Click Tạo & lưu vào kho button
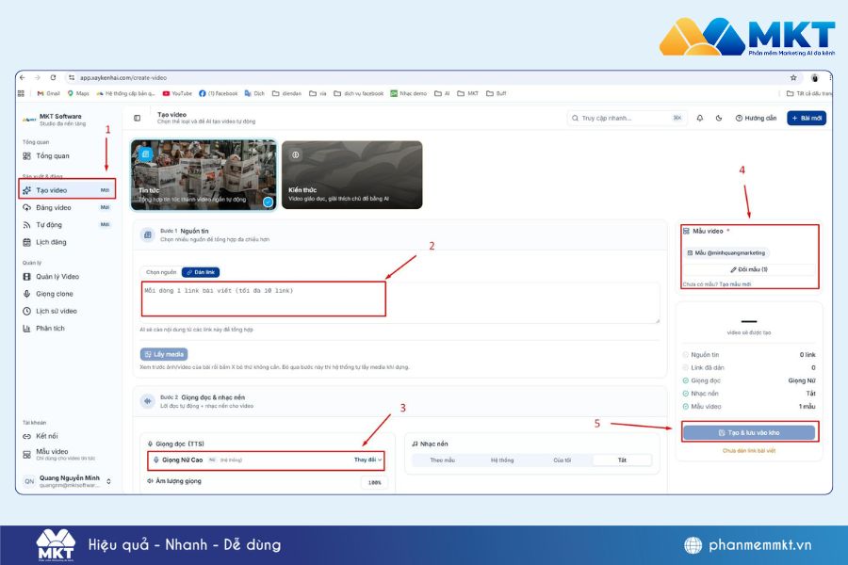Screen dimensions: 848x565 pyautogui.click(x=749, y=432)
